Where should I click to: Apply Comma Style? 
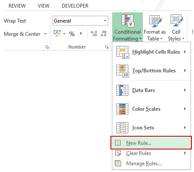(x=81, y=34)
